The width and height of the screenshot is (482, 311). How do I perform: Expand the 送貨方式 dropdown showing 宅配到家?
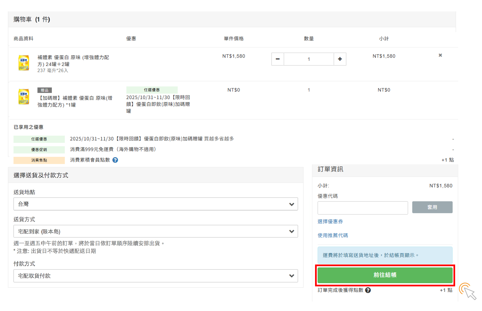point(156,231)
